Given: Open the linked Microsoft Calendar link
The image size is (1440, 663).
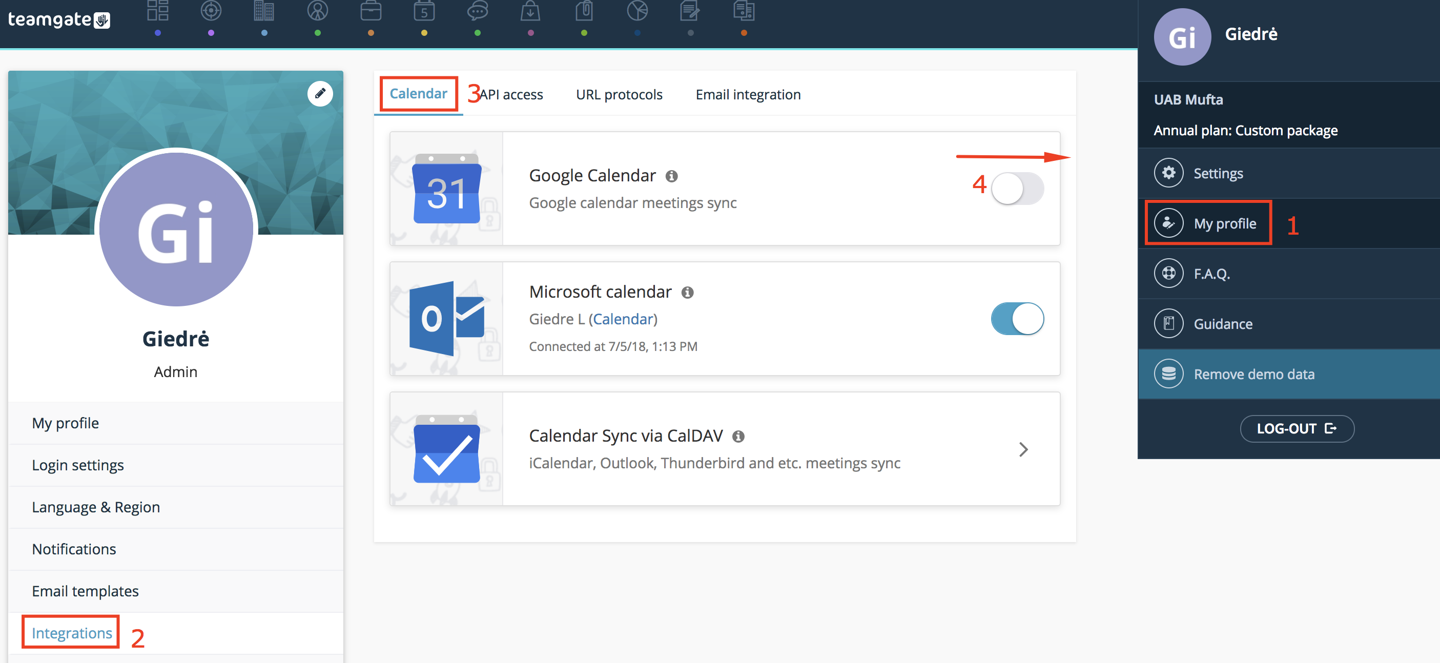Looking at the screenshot, I should click(x=623, y=319).
